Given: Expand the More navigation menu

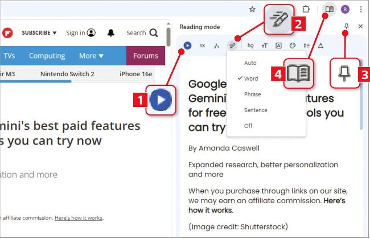Looking at the screenshot, I should [91, 56].
